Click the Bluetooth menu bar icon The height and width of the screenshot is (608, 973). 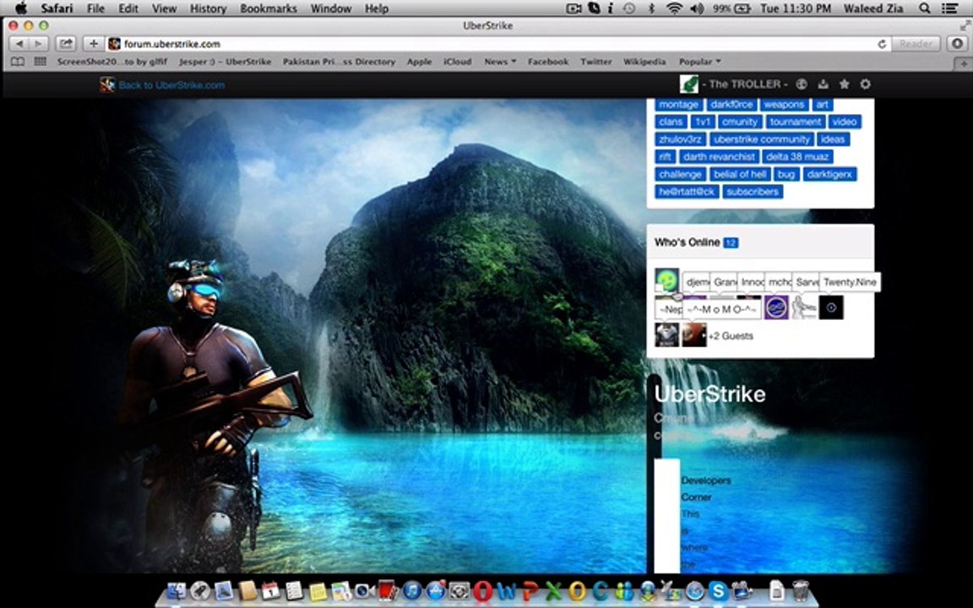[651, 8]
